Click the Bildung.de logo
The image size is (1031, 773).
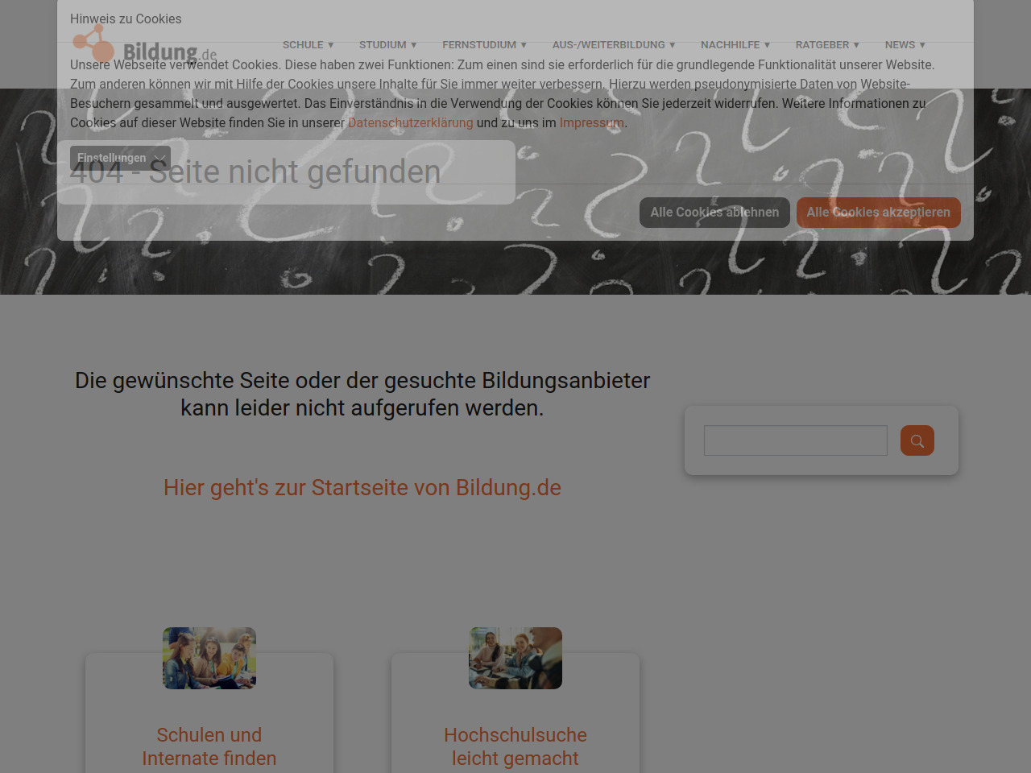coord(145,45)
